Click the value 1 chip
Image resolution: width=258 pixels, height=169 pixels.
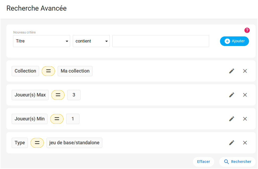coord(73,119)
